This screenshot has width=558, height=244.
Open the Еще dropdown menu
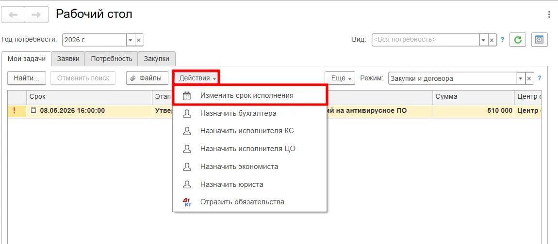pos(340,78)
